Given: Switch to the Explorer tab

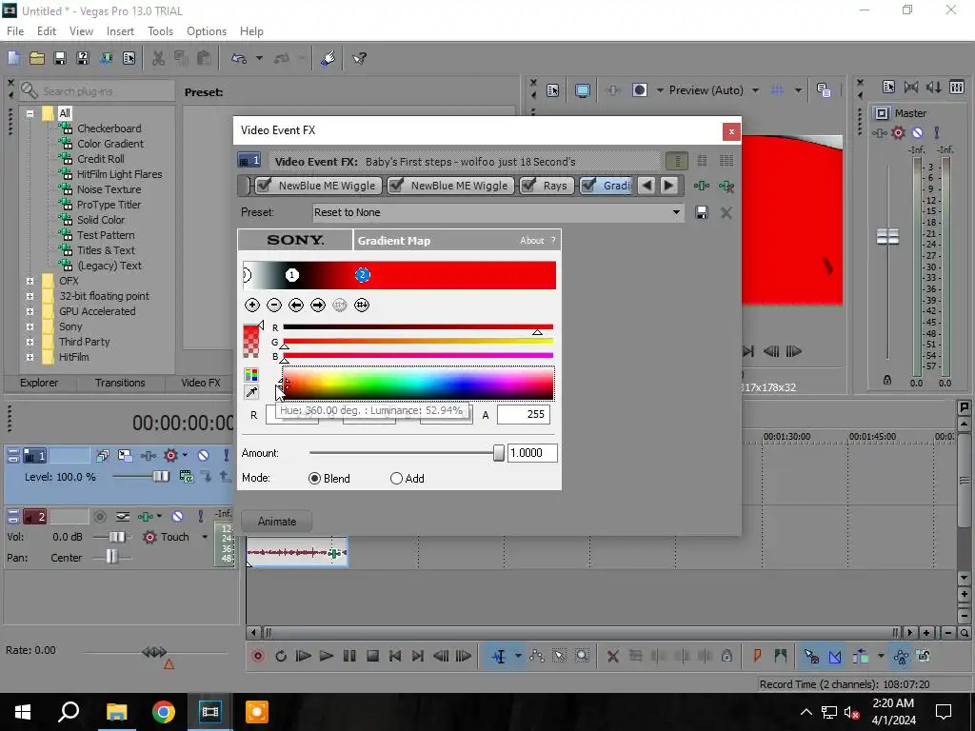Looking at the screenshot, I should 38,383.
